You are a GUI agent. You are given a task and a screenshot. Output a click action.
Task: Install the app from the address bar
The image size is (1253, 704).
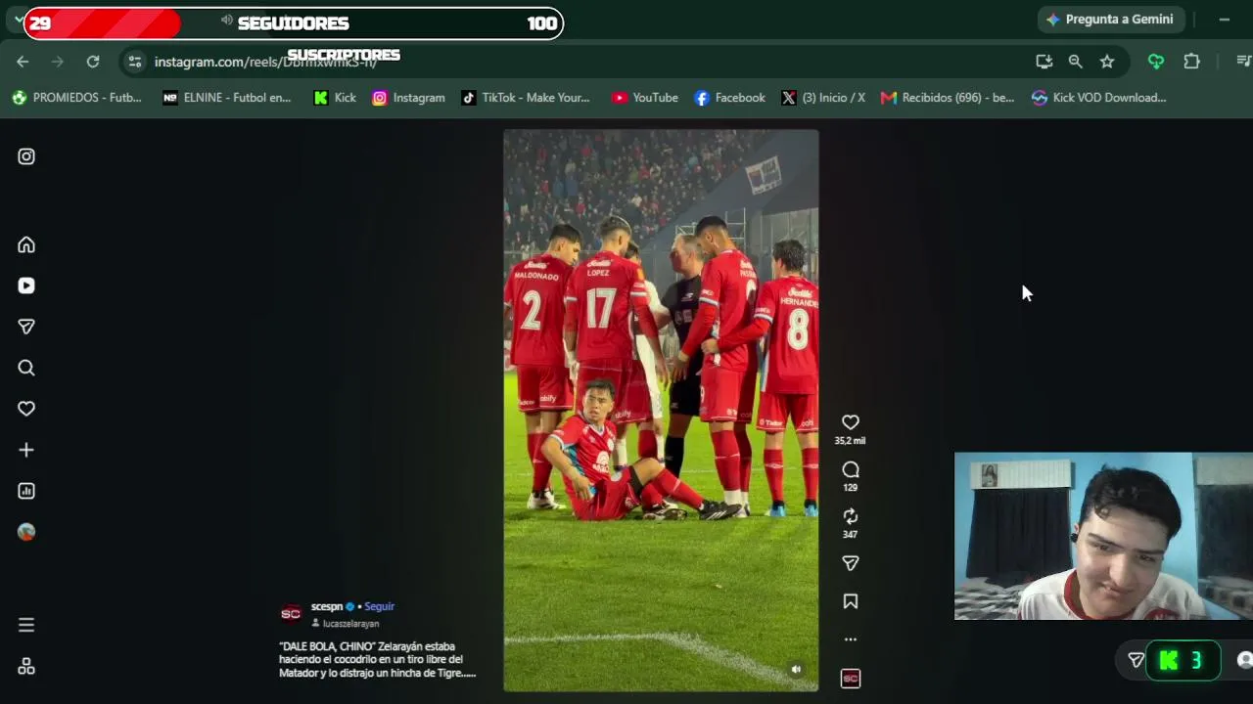click(1044, 62)
